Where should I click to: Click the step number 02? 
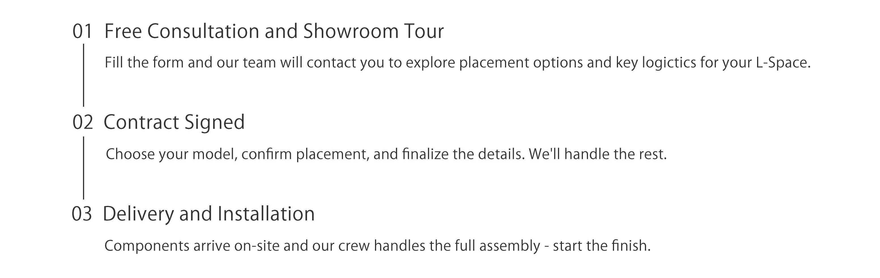[x=82, y=122]
